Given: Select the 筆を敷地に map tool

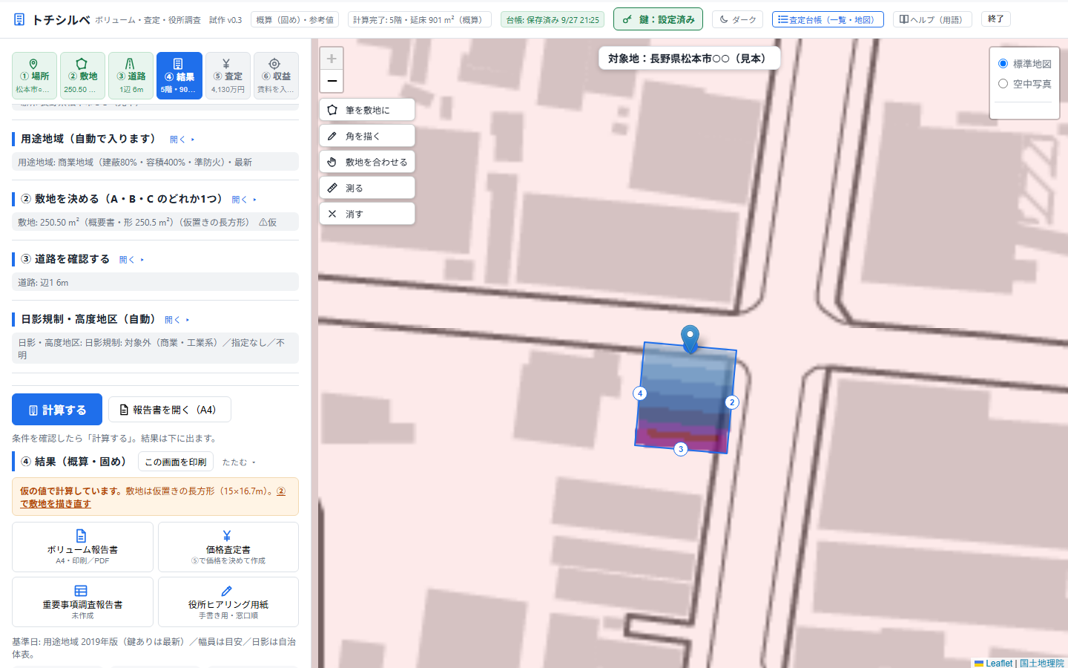Looking at the screenshot, I should tap(367, 110).
